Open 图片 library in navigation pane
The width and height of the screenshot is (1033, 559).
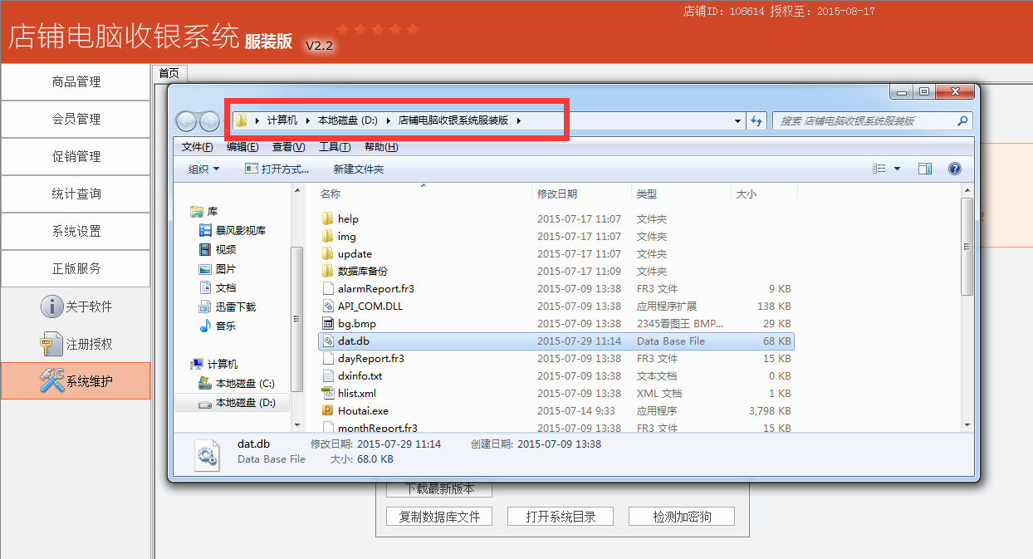(x=218, y=269)
